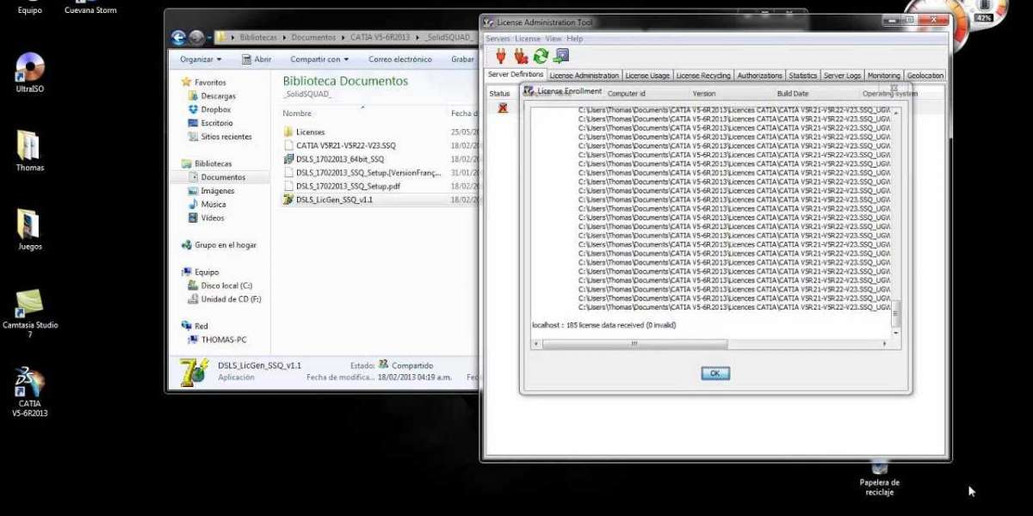Click the Explorer back arrow button

point(179,37)
